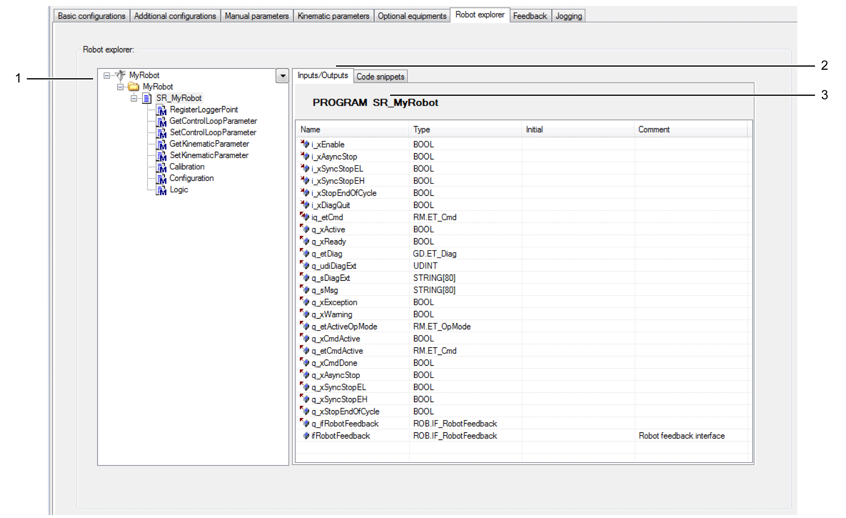Click the Comment column header
This screenshot has width=846, height=518.
[x=691, y=129]
